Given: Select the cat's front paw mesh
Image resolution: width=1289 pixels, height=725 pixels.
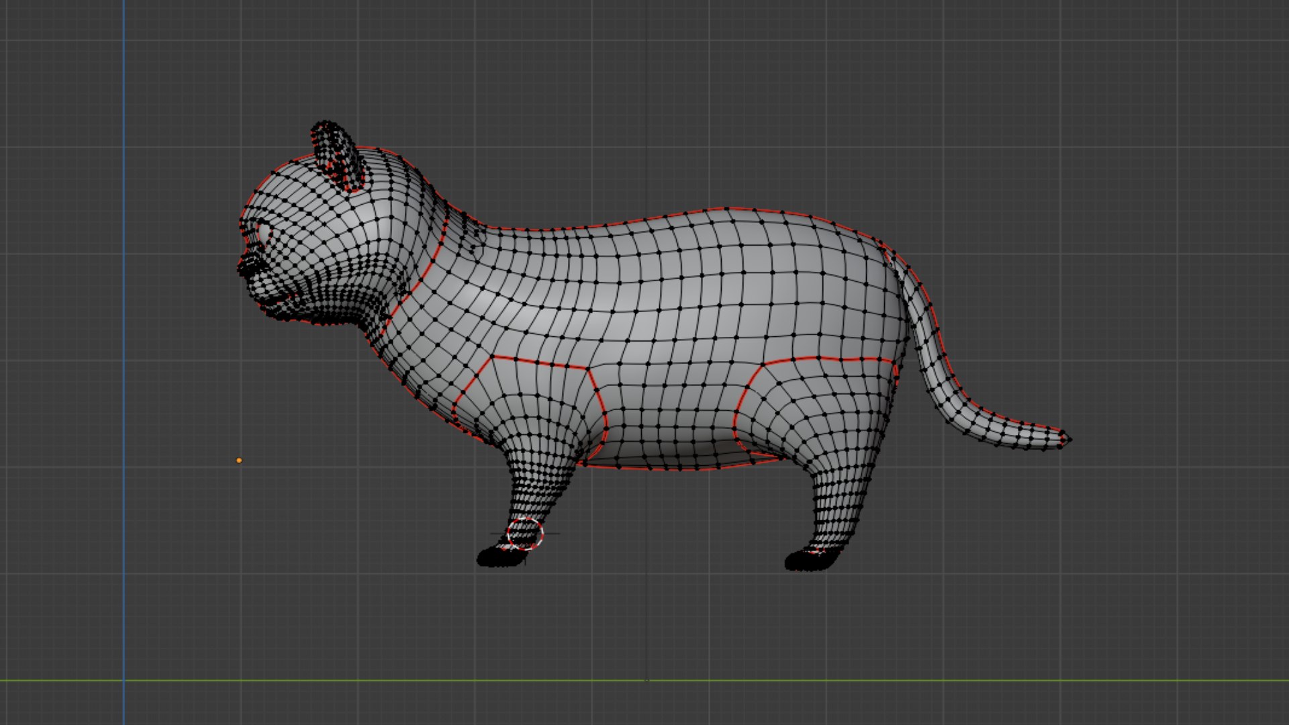Looking at the screenshot, I should click(502, 557).
